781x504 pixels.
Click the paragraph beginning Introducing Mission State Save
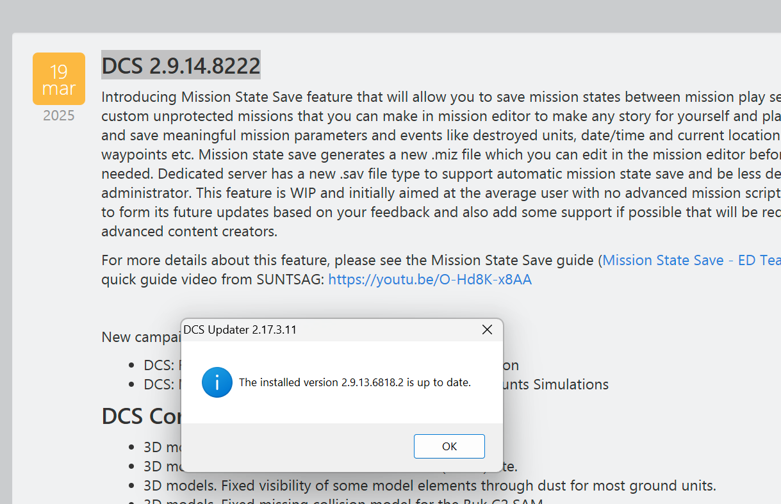pyautogui.click(x=441, y=164)
